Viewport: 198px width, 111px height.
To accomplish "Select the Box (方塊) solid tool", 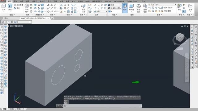I will [x=4, y=7].
